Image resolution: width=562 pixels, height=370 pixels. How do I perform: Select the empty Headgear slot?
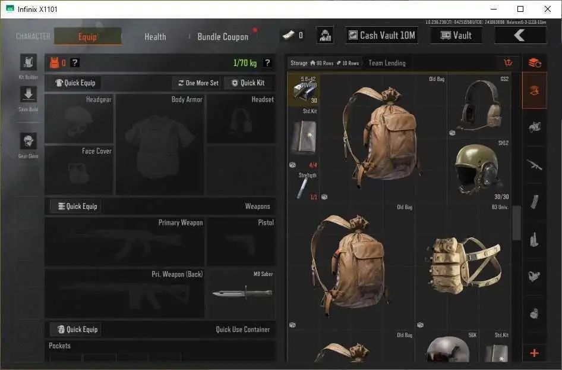click(x=79, y=119)
